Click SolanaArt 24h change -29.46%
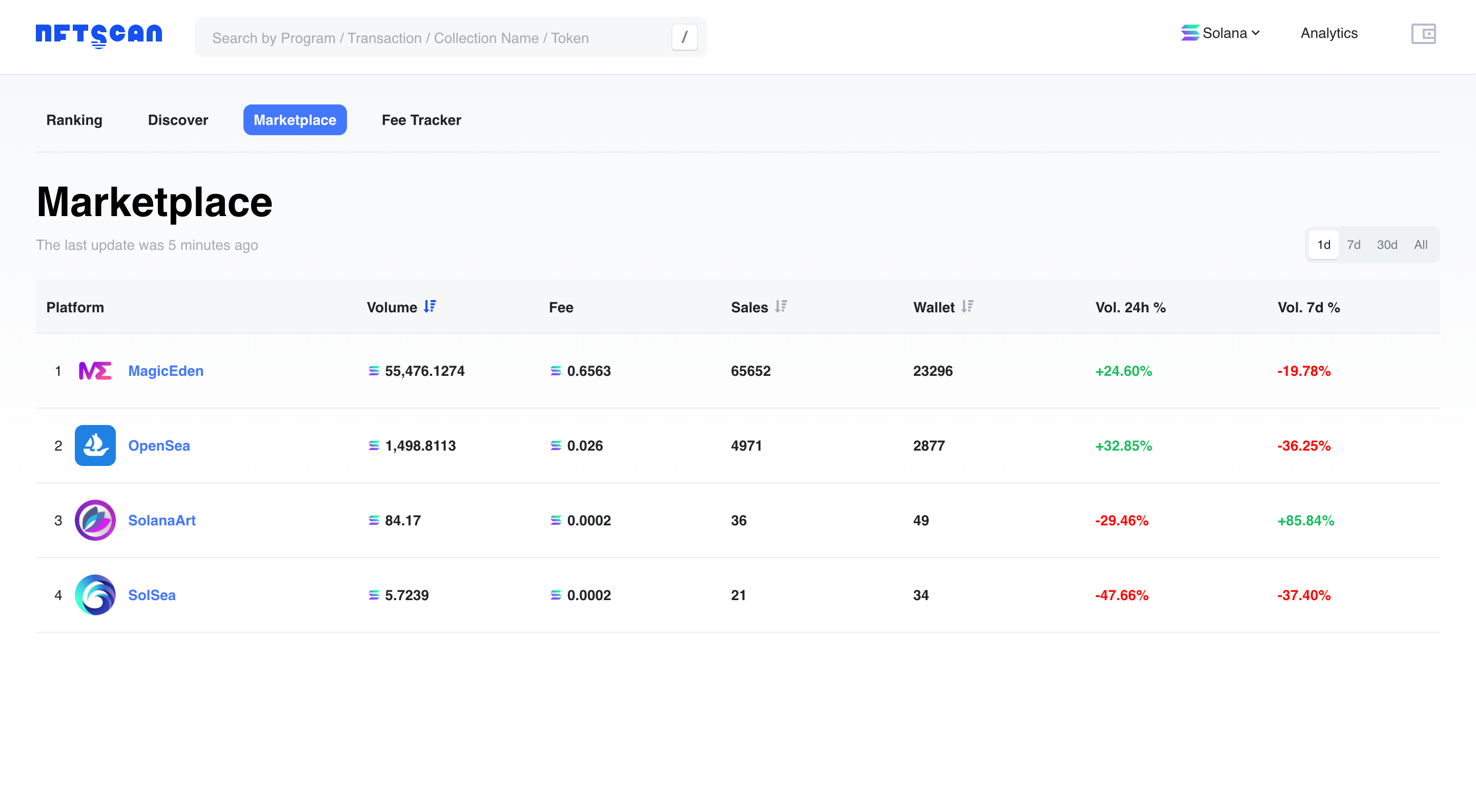Viewport: 1476px width, 808px height. pyautogui.click(x=1122, y=521)
